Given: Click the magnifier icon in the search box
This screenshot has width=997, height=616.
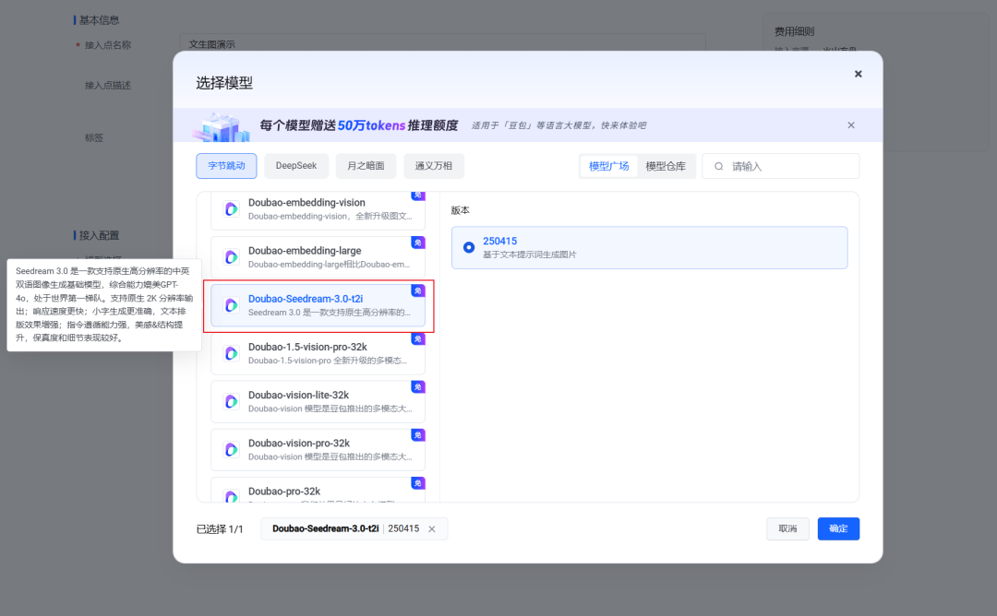Looking at the screenshot, I should (x=721, y=166).
